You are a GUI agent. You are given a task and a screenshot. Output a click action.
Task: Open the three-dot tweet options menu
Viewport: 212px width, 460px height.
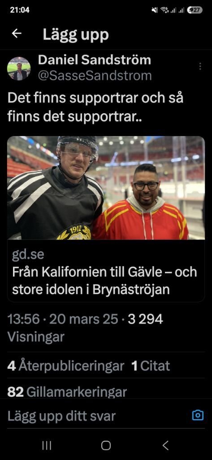[x=200, y=66]
